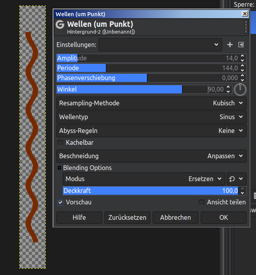Open the Wellentyp dropdown

click(151, 117)
